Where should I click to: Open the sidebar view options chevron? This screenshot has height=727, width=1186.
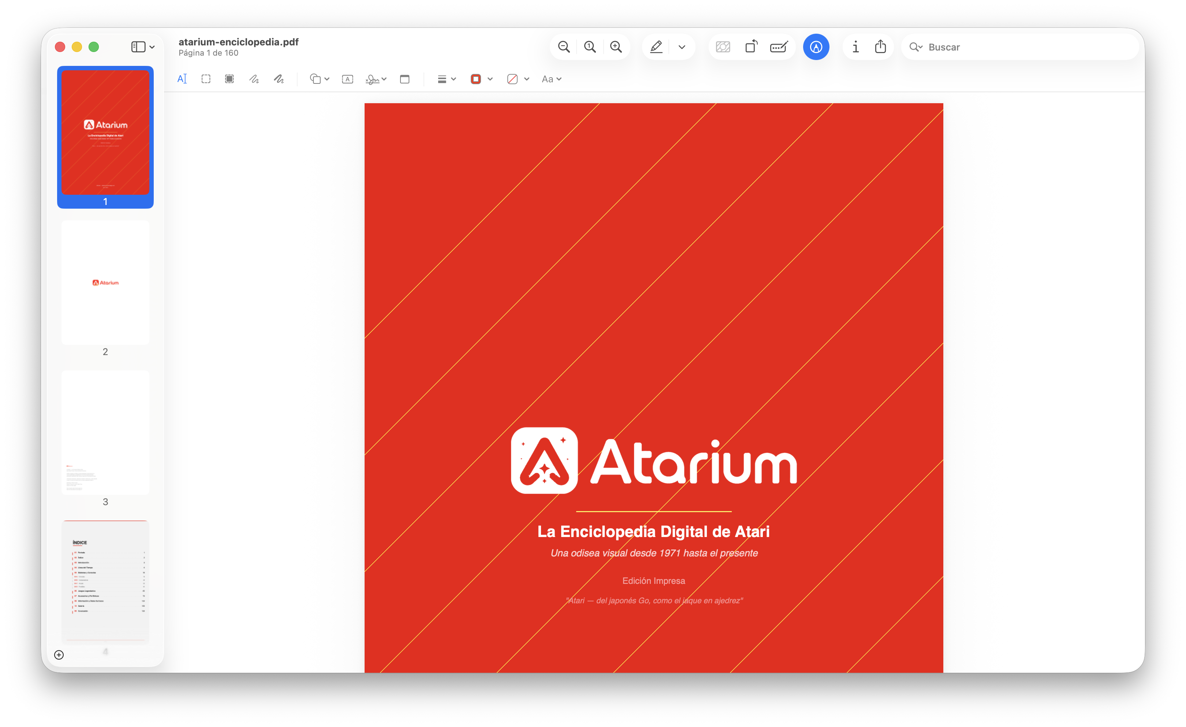152,47
